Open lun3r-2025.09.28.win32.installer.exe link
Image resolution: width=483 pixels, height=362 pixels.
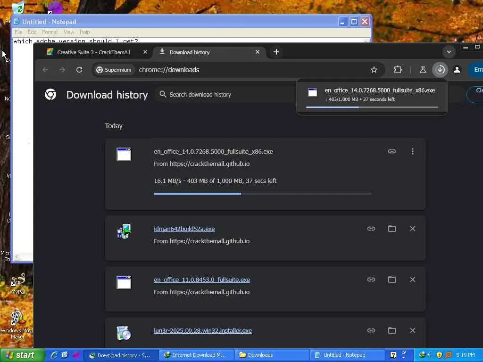(x=203, y=330)
